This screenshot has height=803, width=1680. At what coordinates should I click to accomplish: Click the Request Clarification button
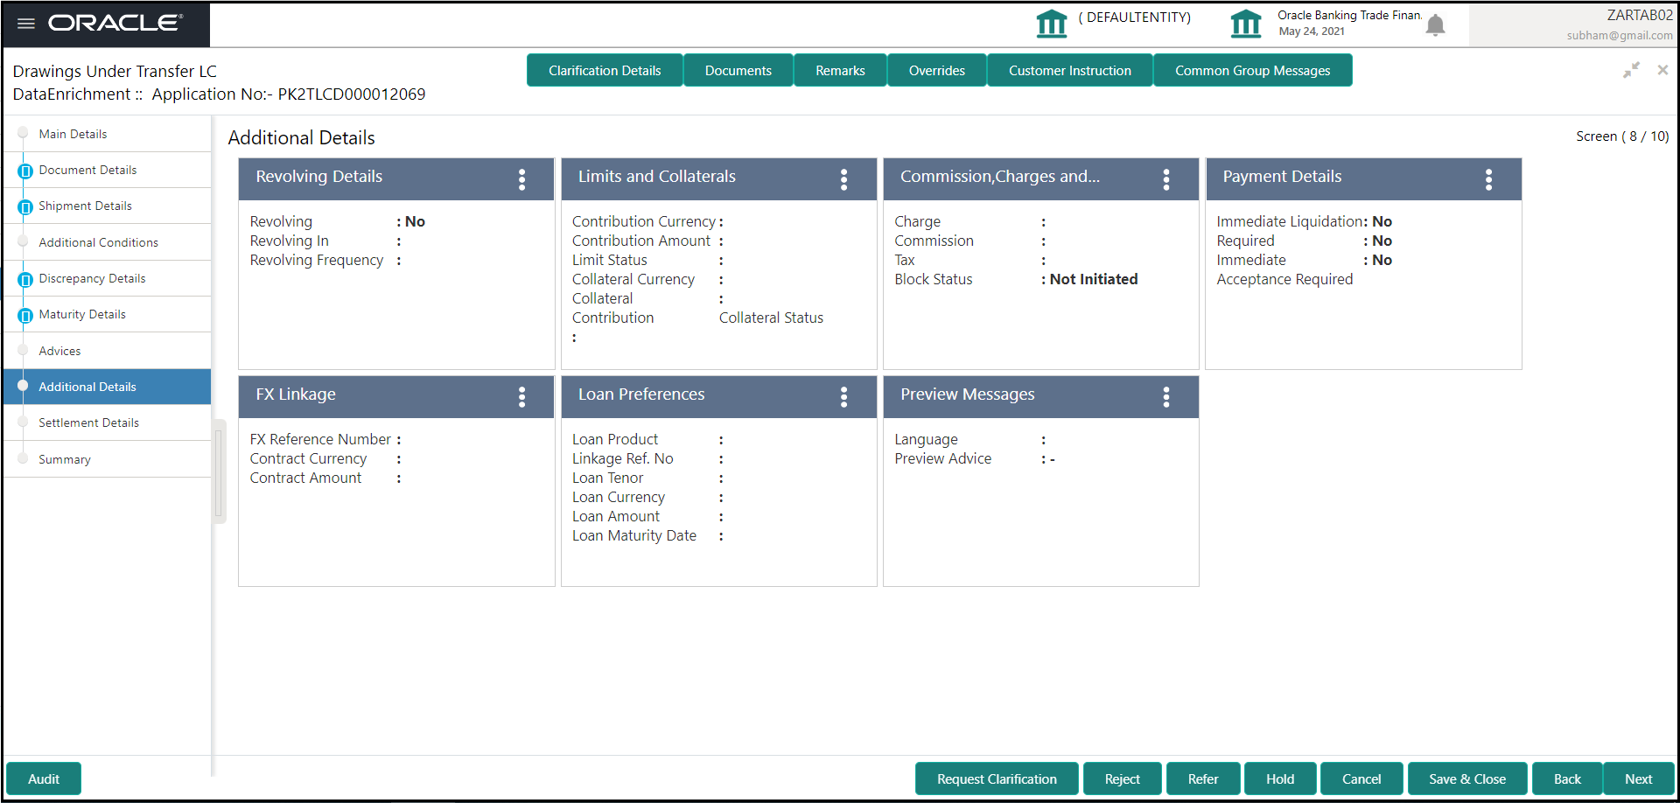pos(997,779)
